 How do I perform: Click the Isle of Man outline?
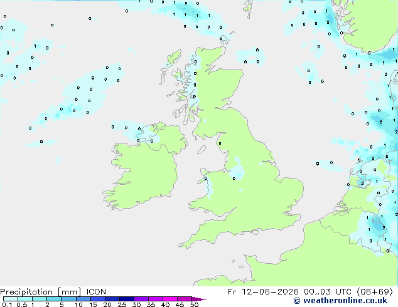(202, 150)
